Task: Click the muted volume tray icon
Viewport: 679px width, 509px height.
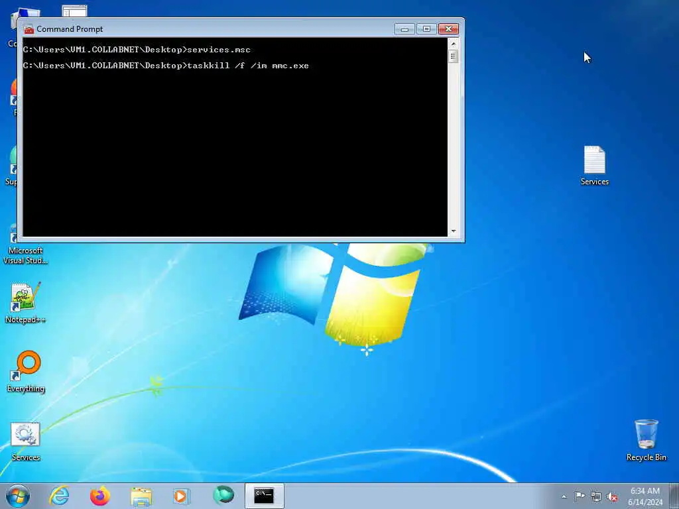Action: (x=612, y=496)
